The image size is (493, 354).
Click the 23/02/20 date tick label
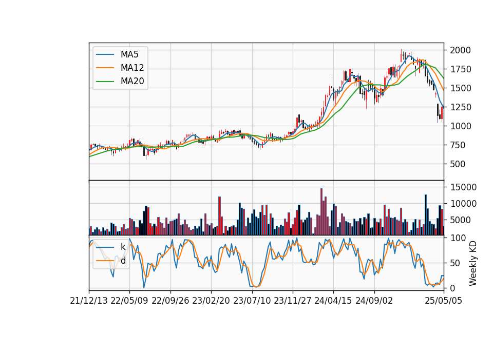pyautogui.click(x=211, y=301)
